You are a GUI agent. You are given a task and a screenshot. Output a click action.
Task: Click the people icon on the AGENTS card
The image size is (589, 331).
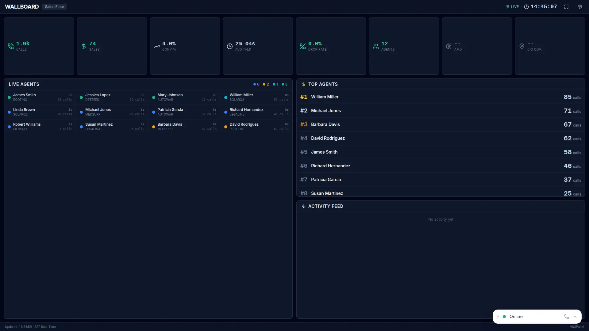pos(375,46)
